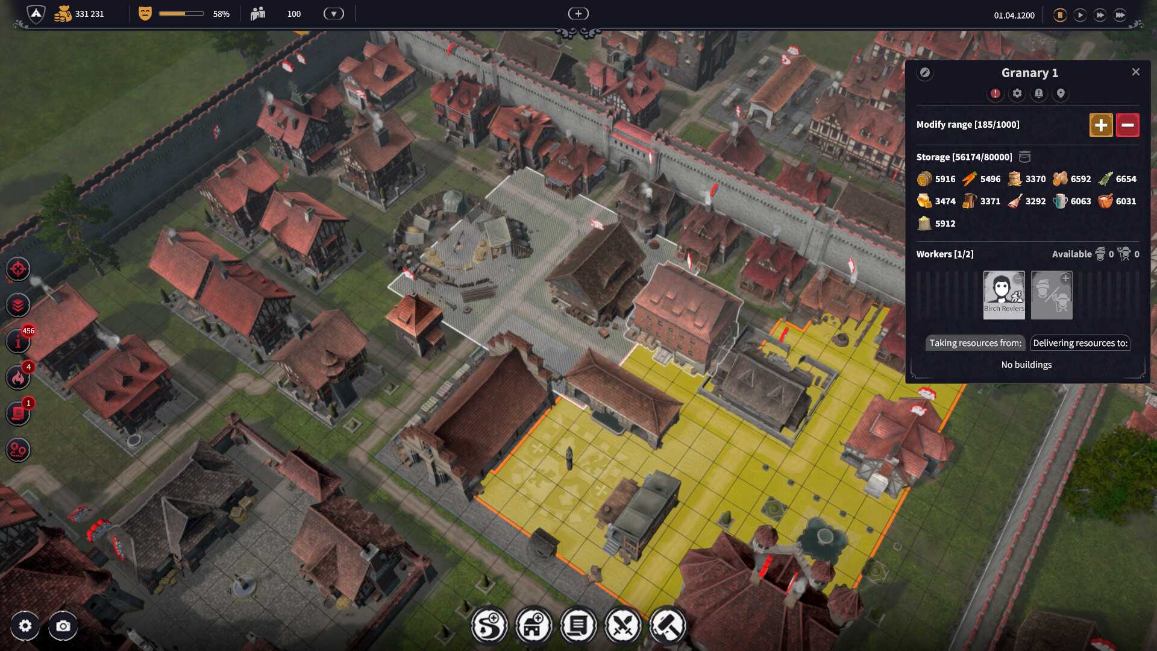Image resolution: width=1157 pixels, height=651 pixels.
Task: Take a screenshot with the camera icon
Action: click(62, 626)
